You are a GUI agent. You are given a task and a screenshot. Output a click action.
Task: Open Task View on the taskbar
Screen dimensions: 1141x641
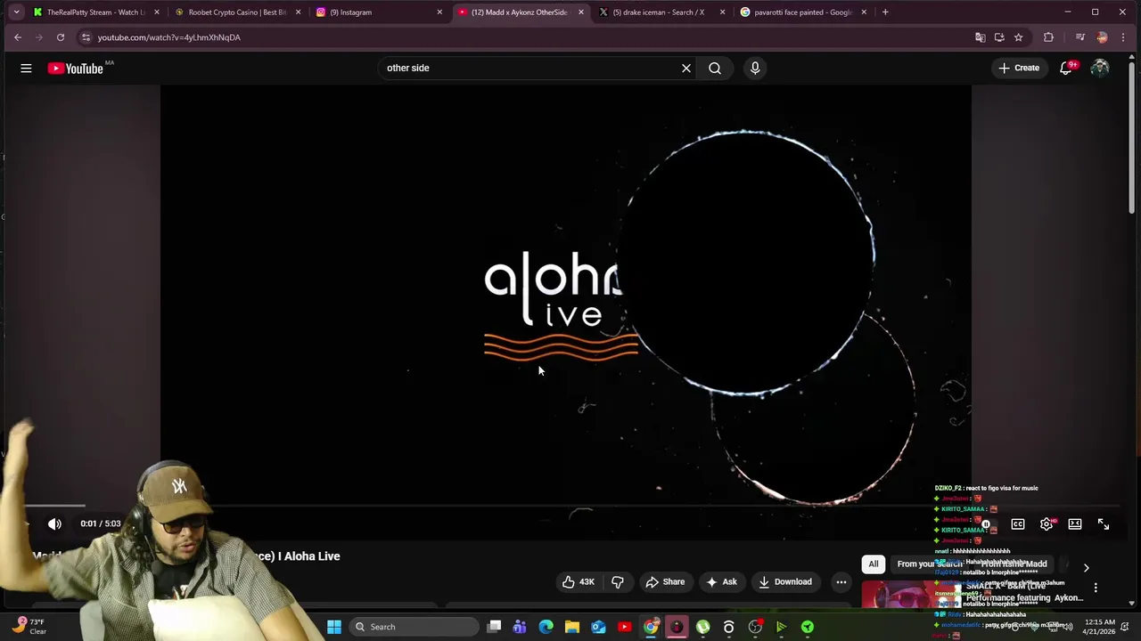point(495,627)
